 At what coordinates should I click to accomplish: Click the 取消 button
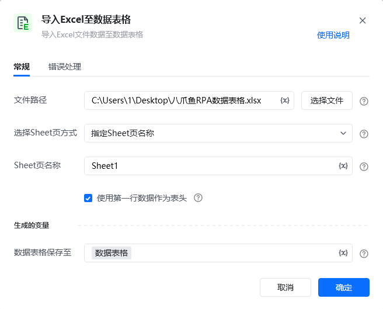(285, 287)
